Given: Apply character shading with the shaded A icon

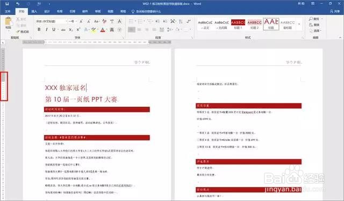Looking at the screenshot, I should pyautogui.click(x=112, y=29).
